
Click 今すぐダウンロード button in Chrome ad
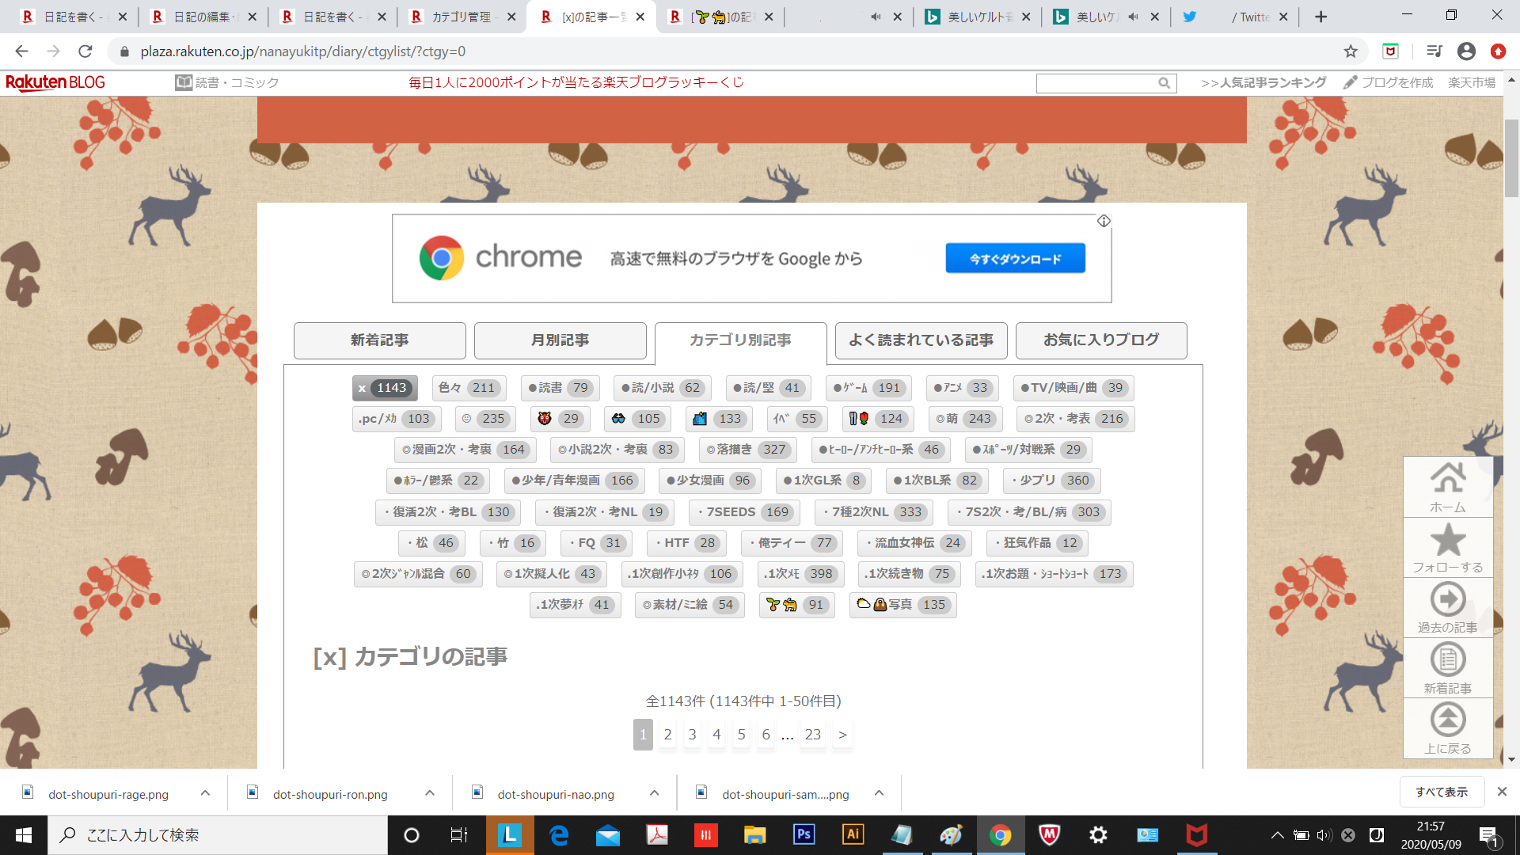[x=1015, y=259]
